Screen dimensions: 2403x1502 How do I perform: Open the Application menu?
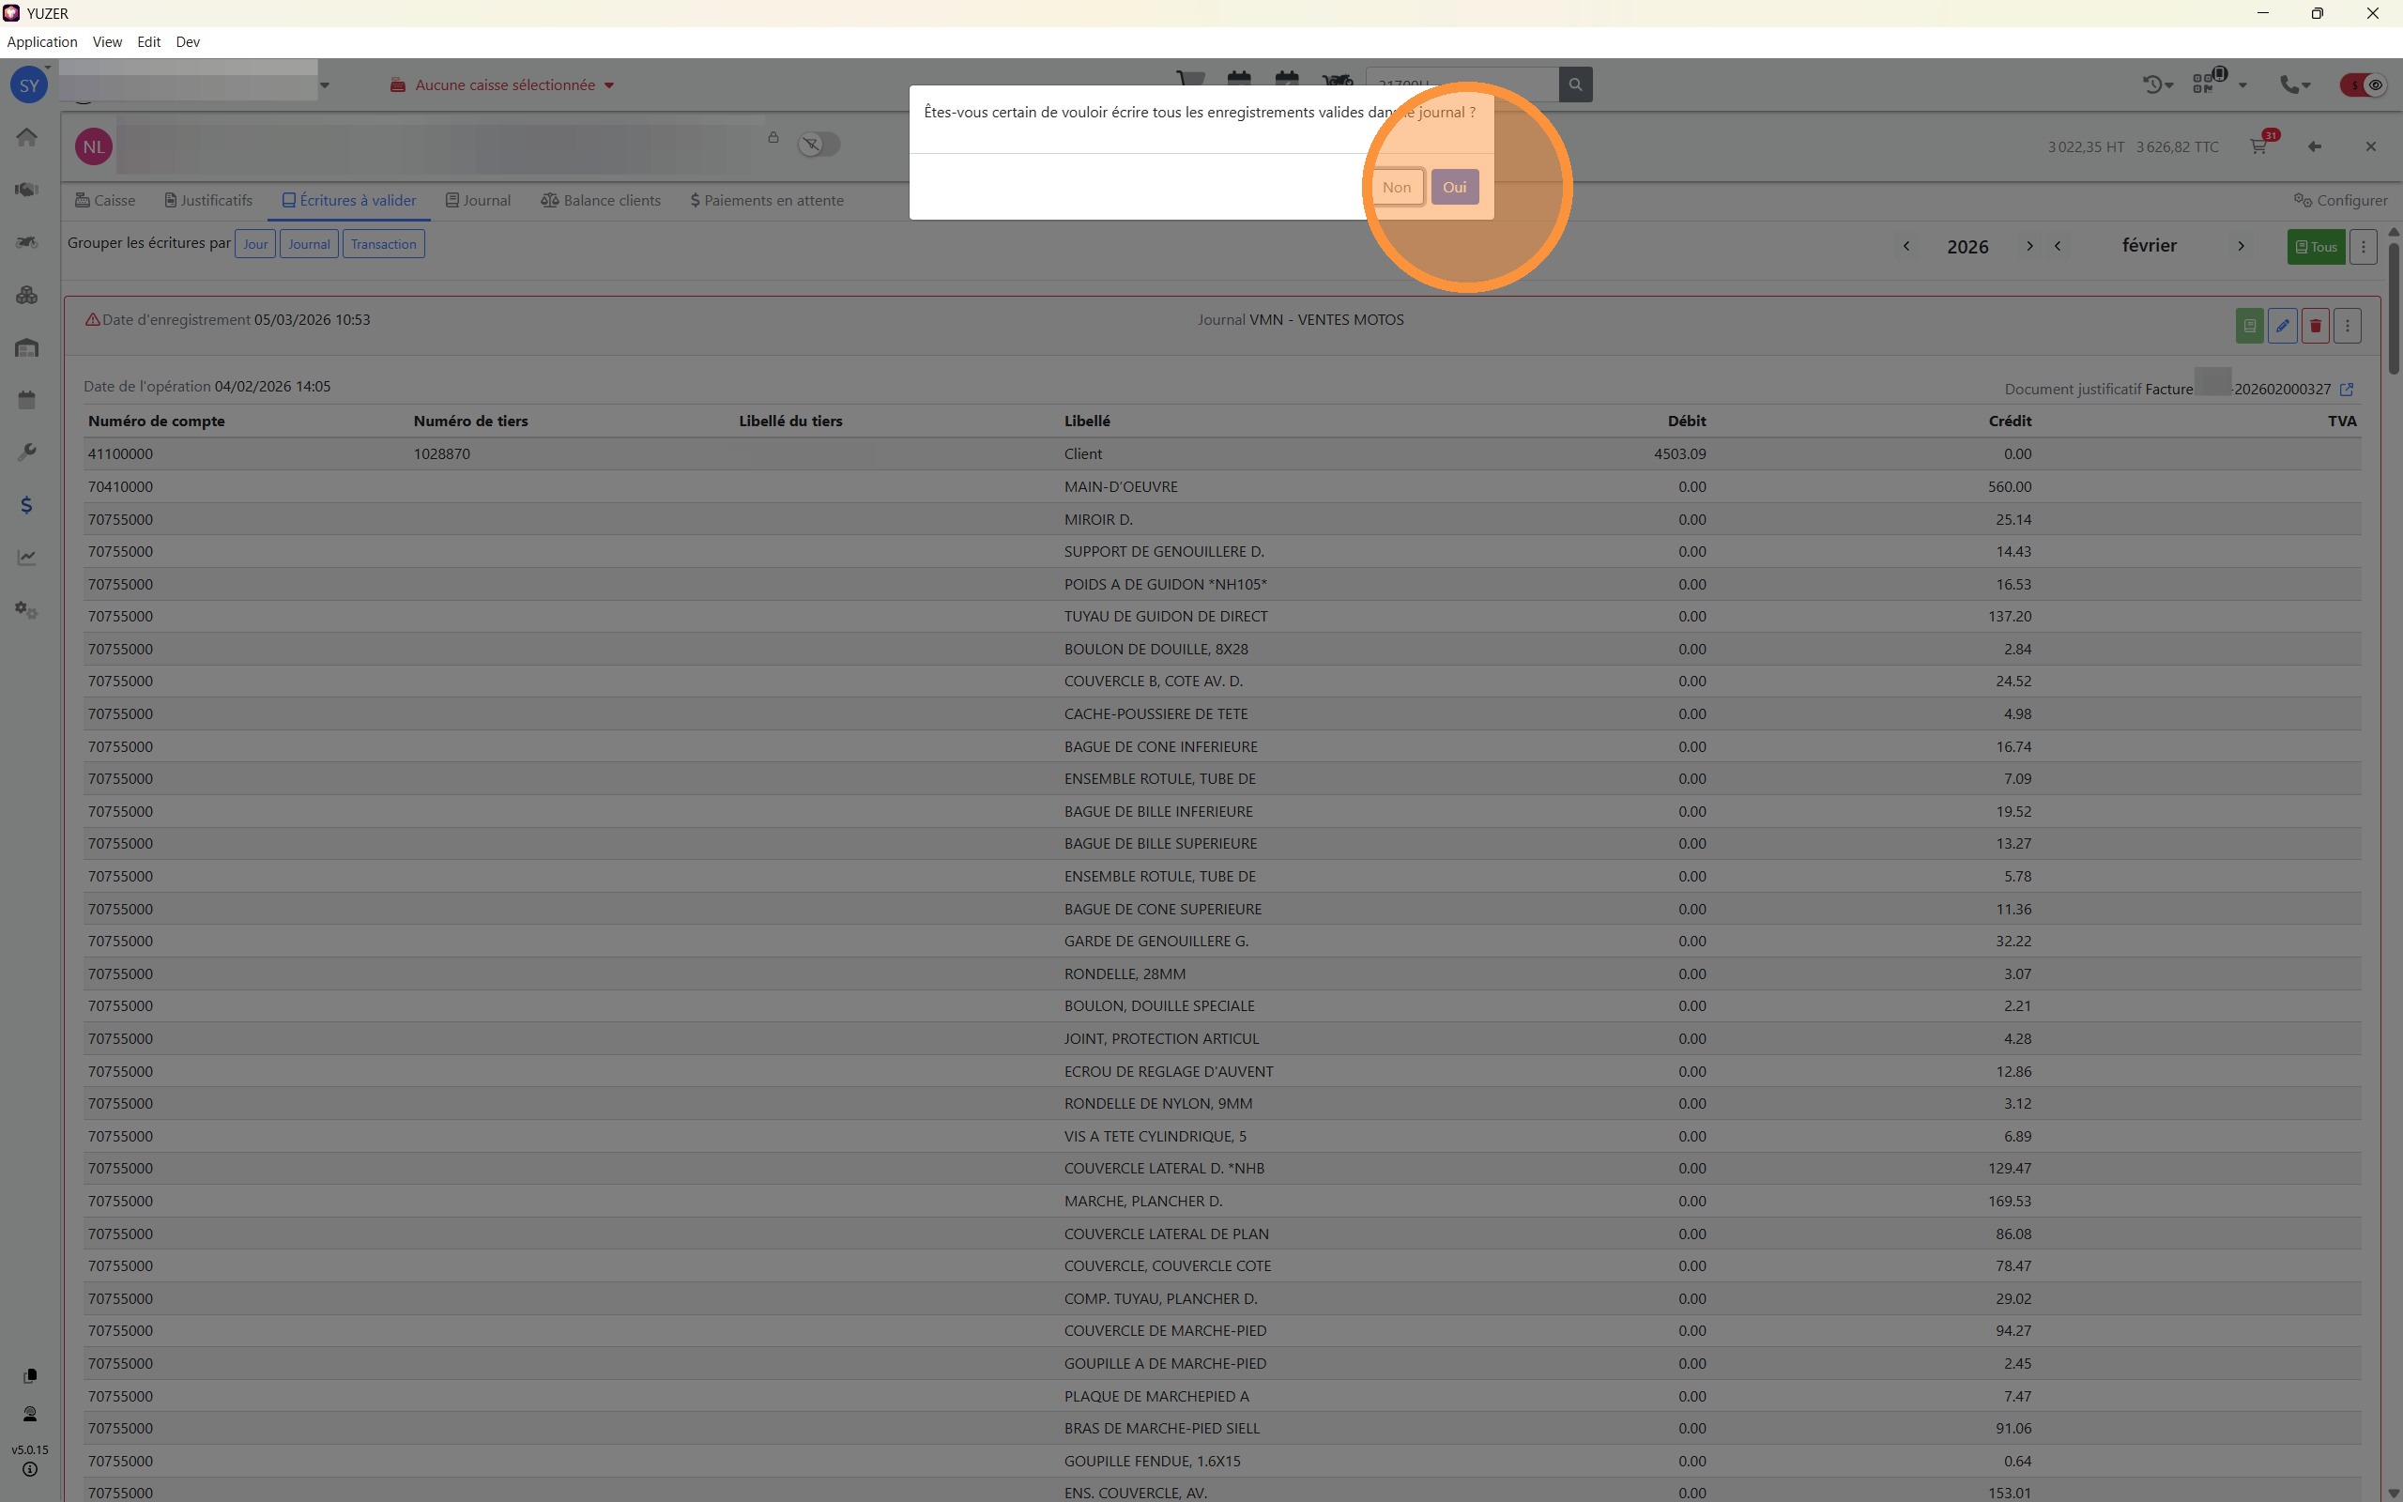pyautogui.click(x=41, y=41)
